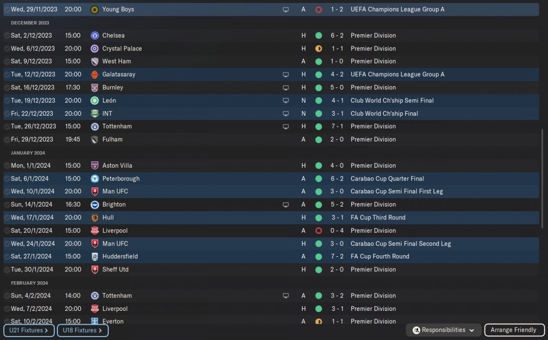The height and width of the screenshot is (340, 548).
Task: Click the Arrange Friendly button
Action: point(513,330)
